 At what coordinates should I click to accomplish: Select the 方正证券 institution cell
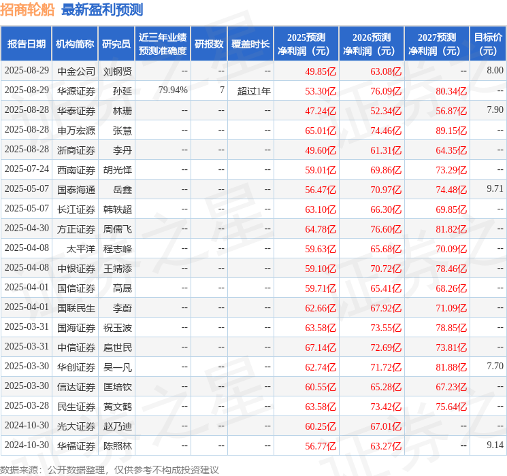(76, 228)
